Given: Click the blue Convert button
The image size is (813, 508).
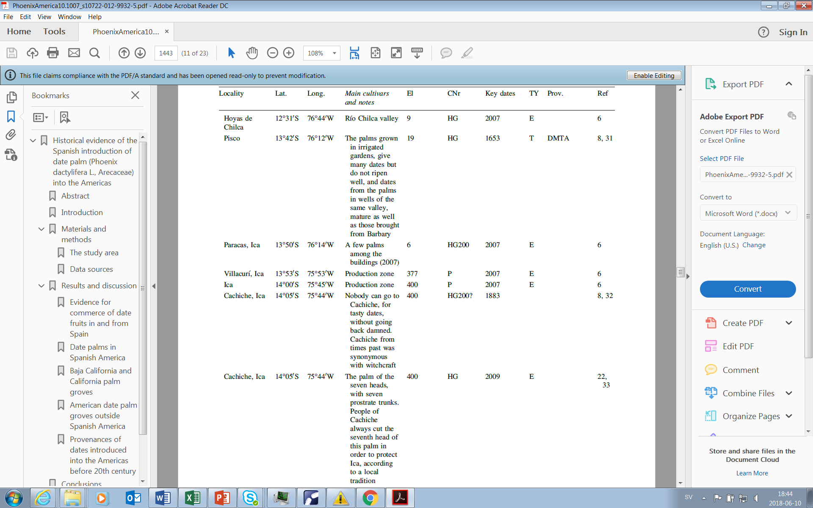Looking at the screenshot, I should click(748, 289).
